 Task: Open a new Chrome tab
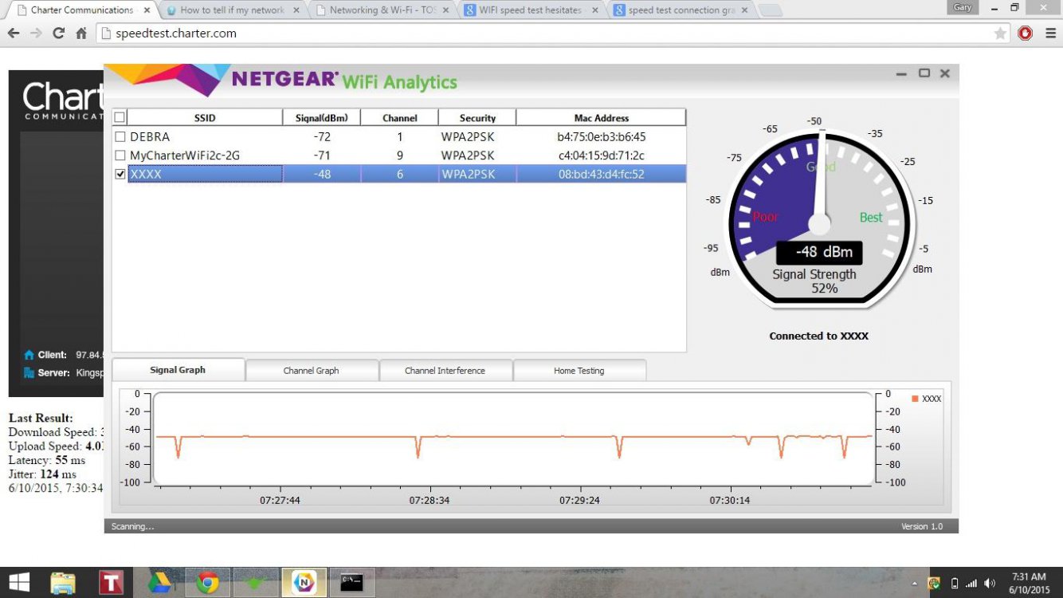point(770,10)
